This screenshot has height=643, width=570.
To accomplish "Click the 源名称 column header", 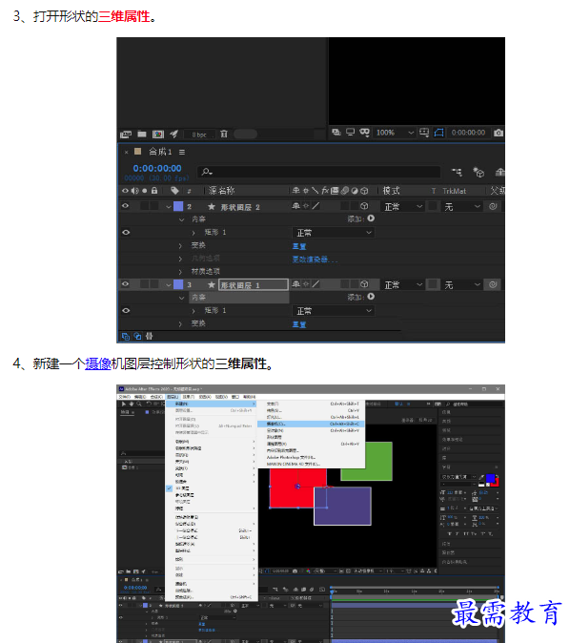I will pos(221,191).
